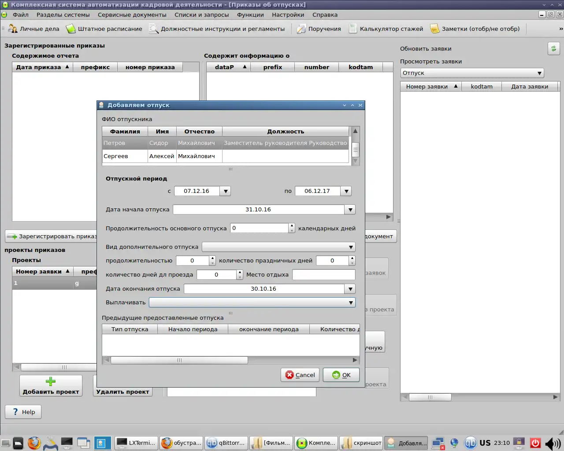564x451 pixels.
Task: Sort by Дата приказа column header
Action: pyautogui.click(x=43, y=67)
